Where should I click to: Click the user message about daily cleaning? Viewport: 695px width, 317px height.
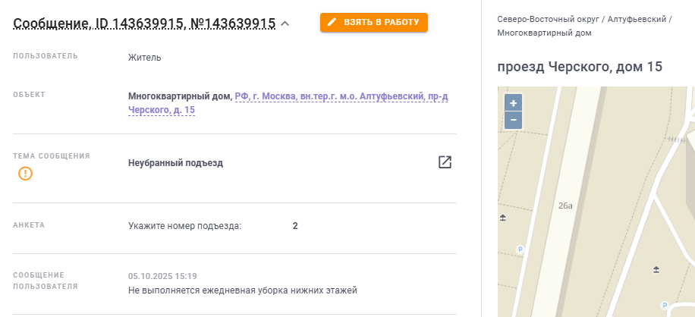pos(242,290)
